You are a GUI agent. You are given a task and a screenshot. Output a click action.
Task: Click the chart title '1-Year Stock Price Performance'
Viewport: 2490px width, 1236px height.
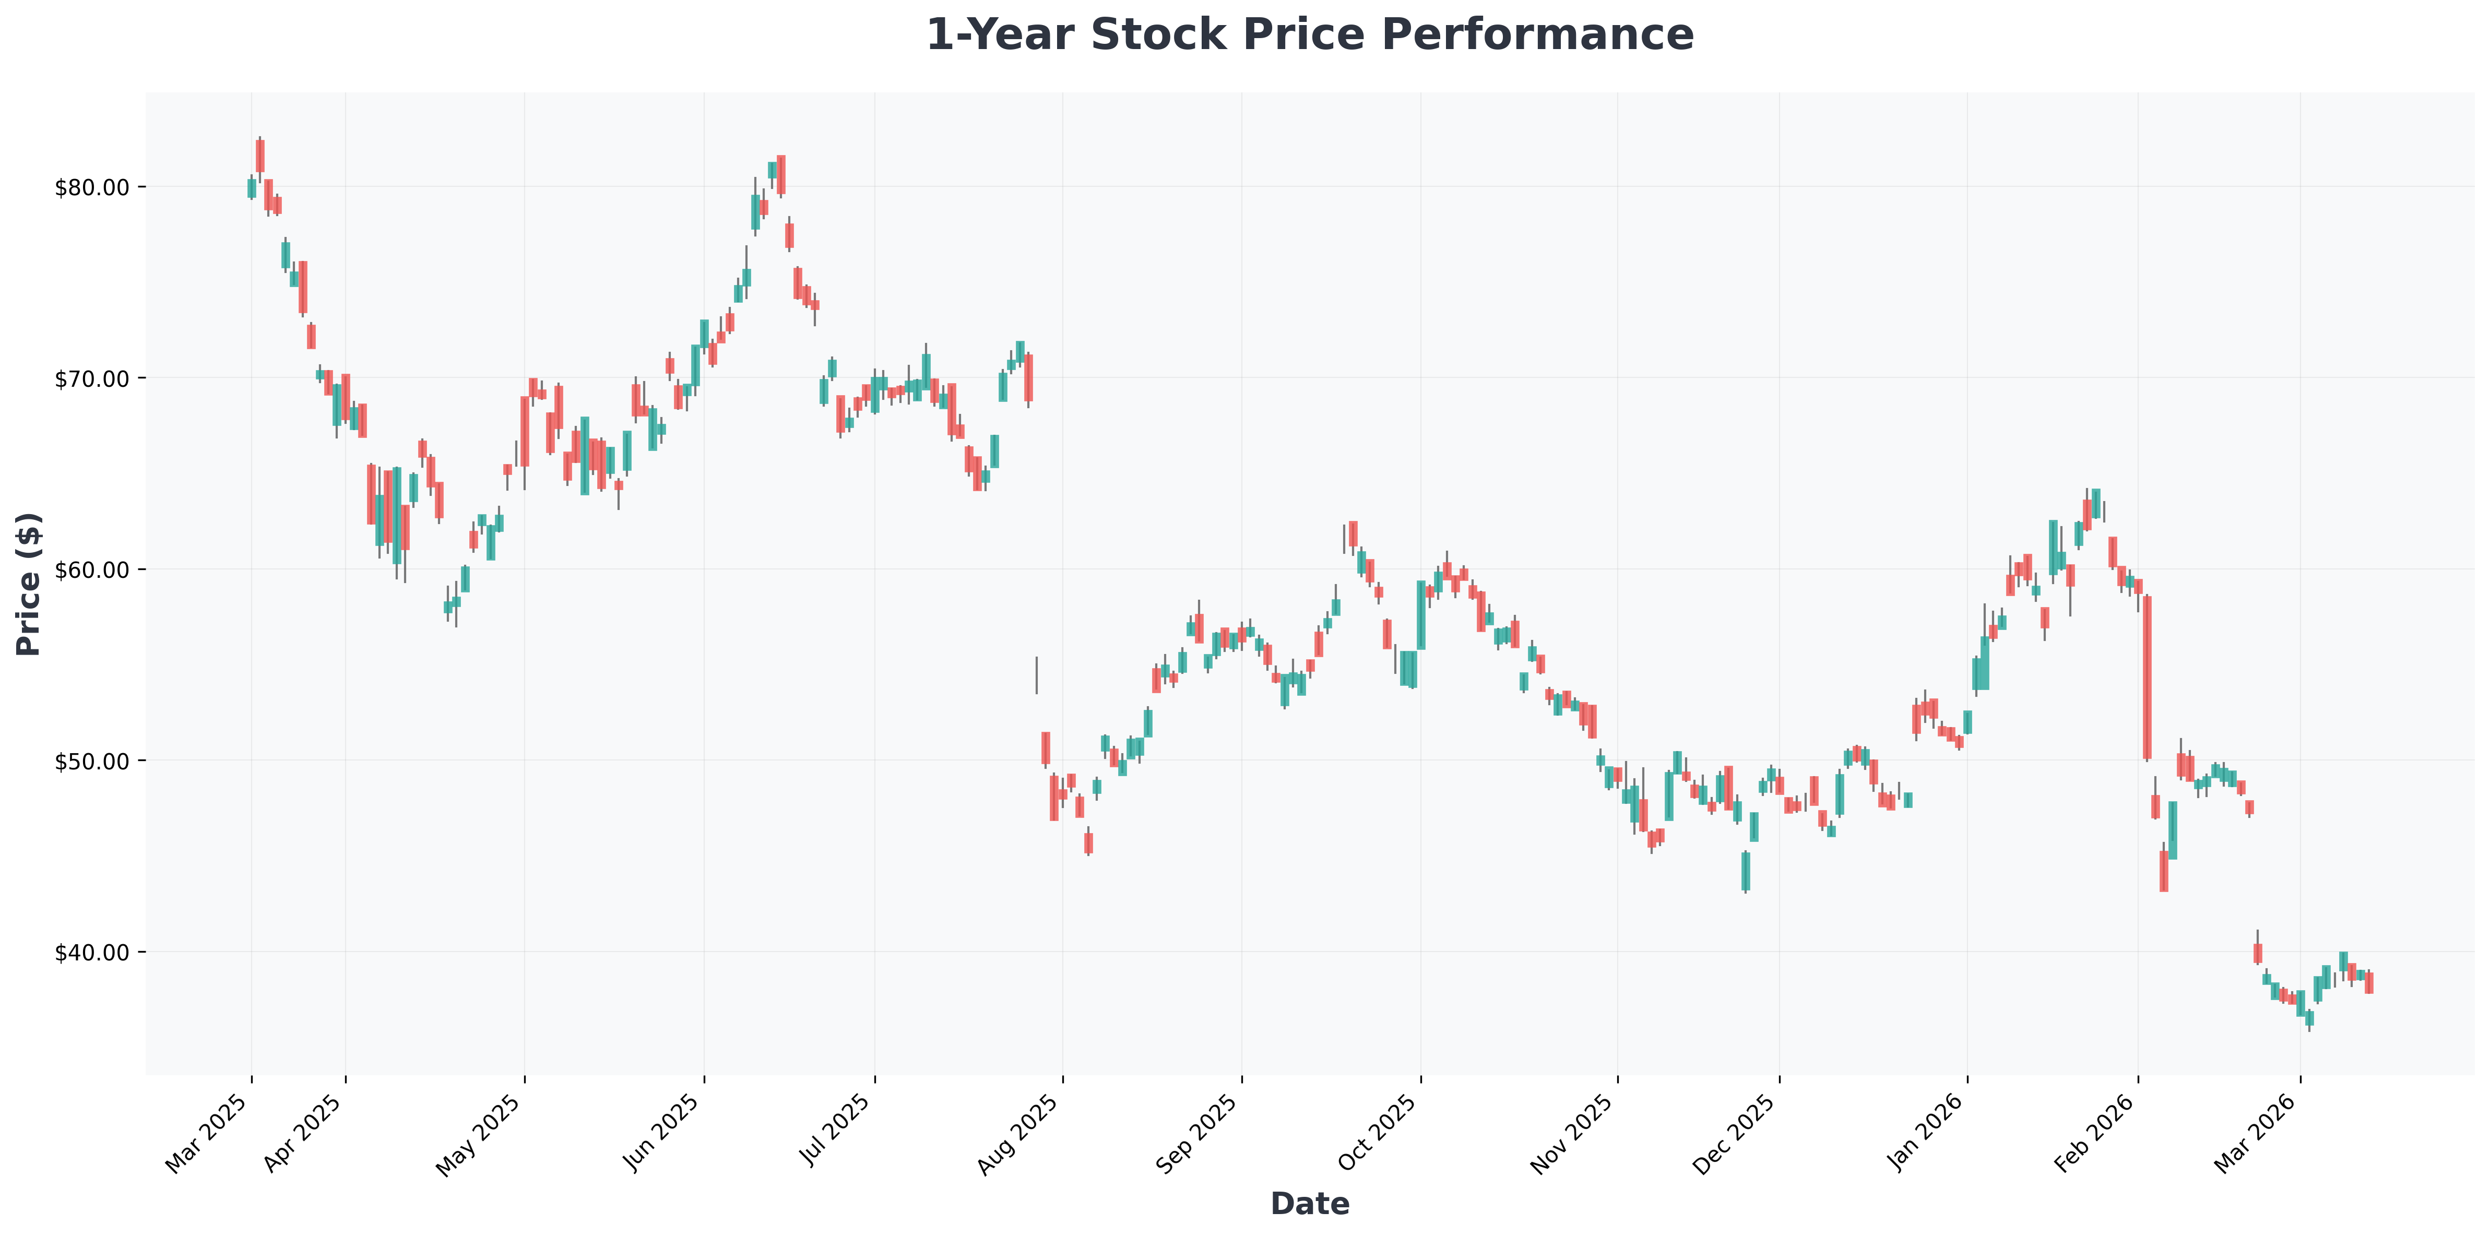click(x=1309, y=36)
